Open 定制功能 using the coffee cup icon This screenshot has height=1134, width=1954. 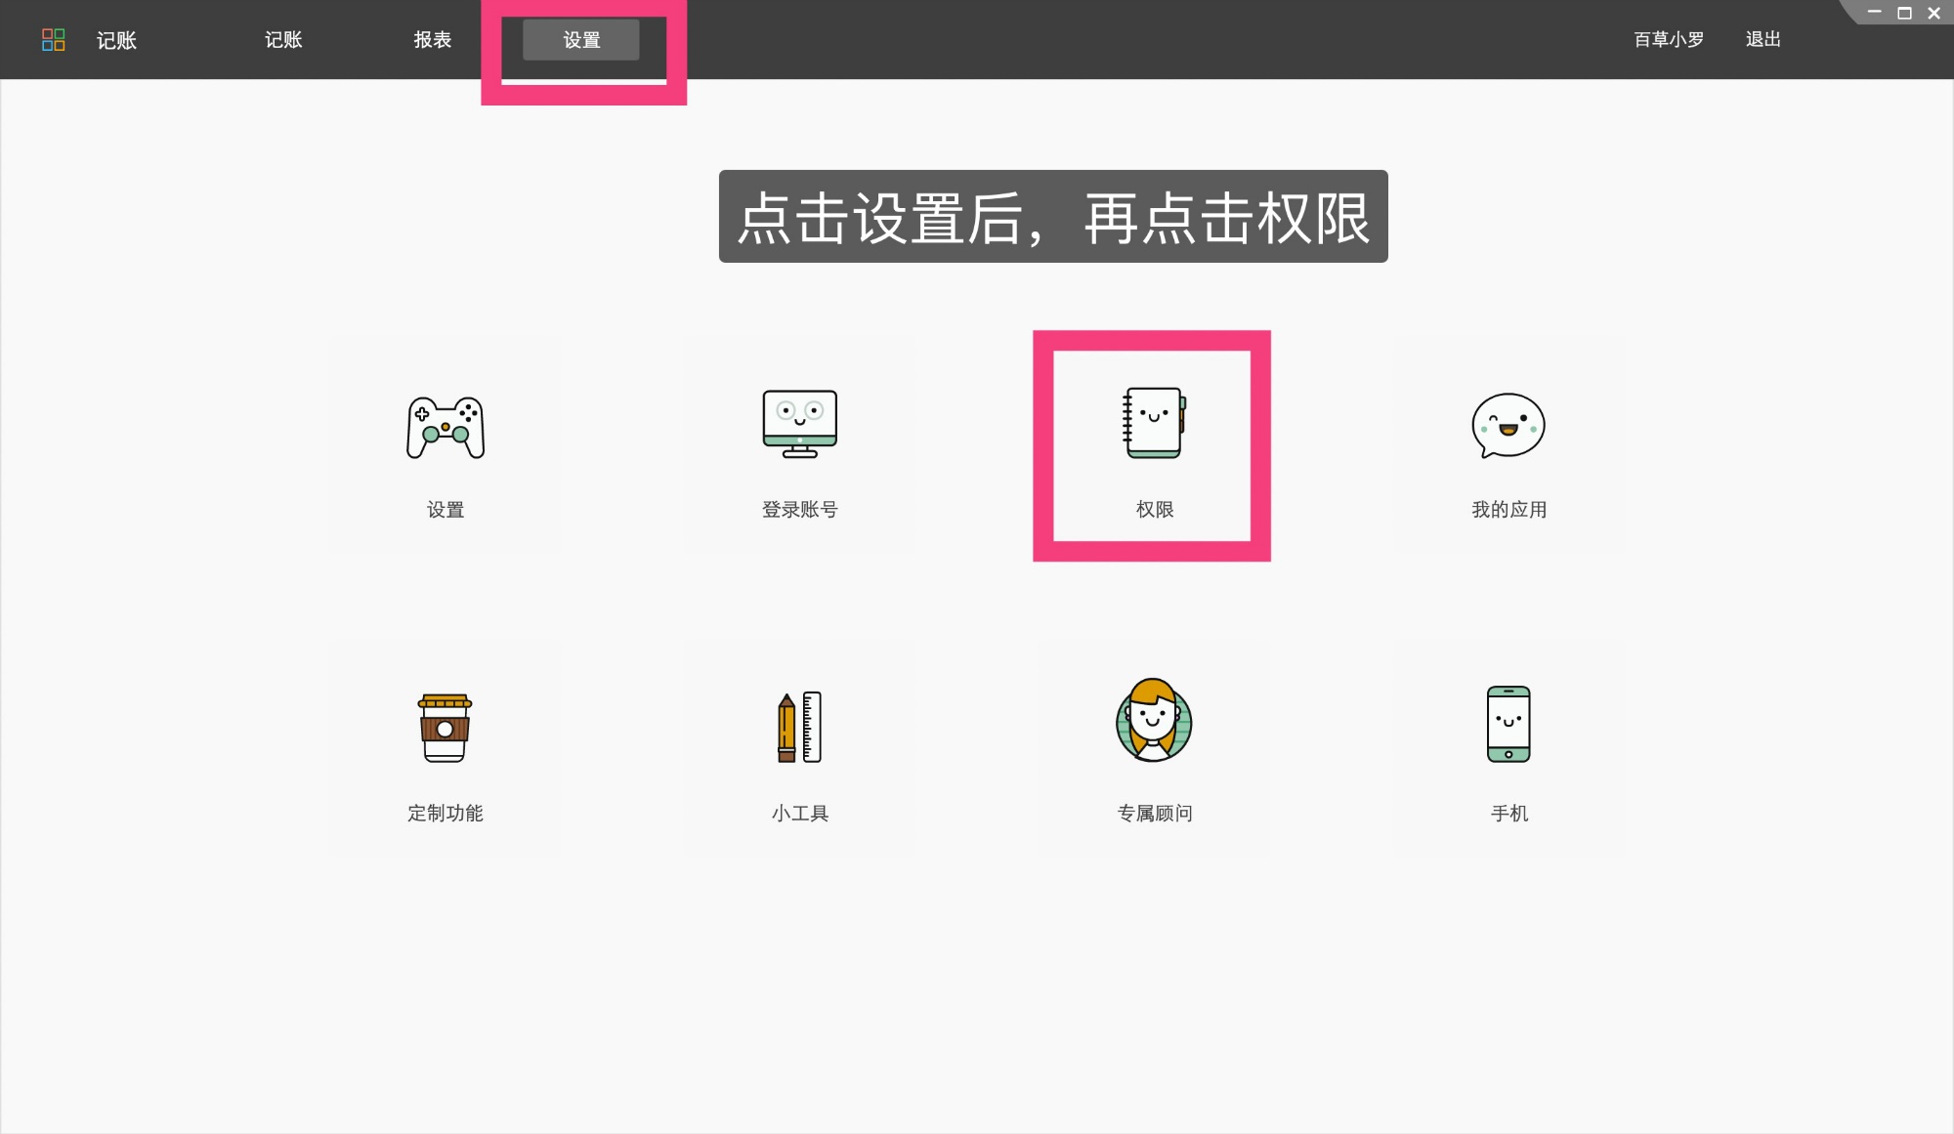pyautogui.click(x=446, y=728)
